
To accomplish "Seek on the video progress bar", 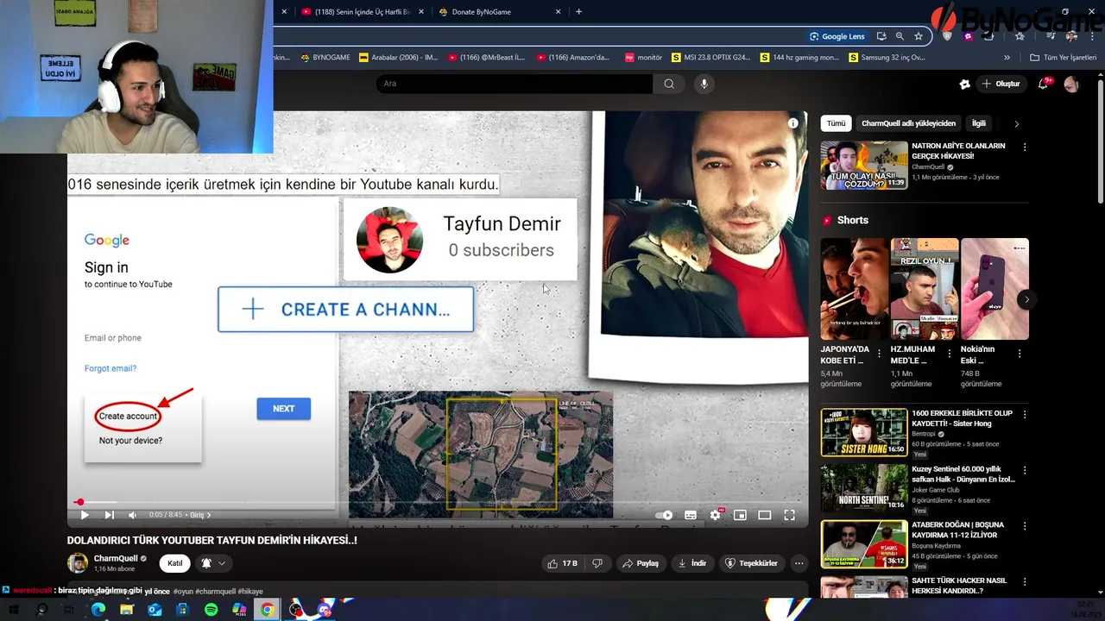I will tap(438, 502).
